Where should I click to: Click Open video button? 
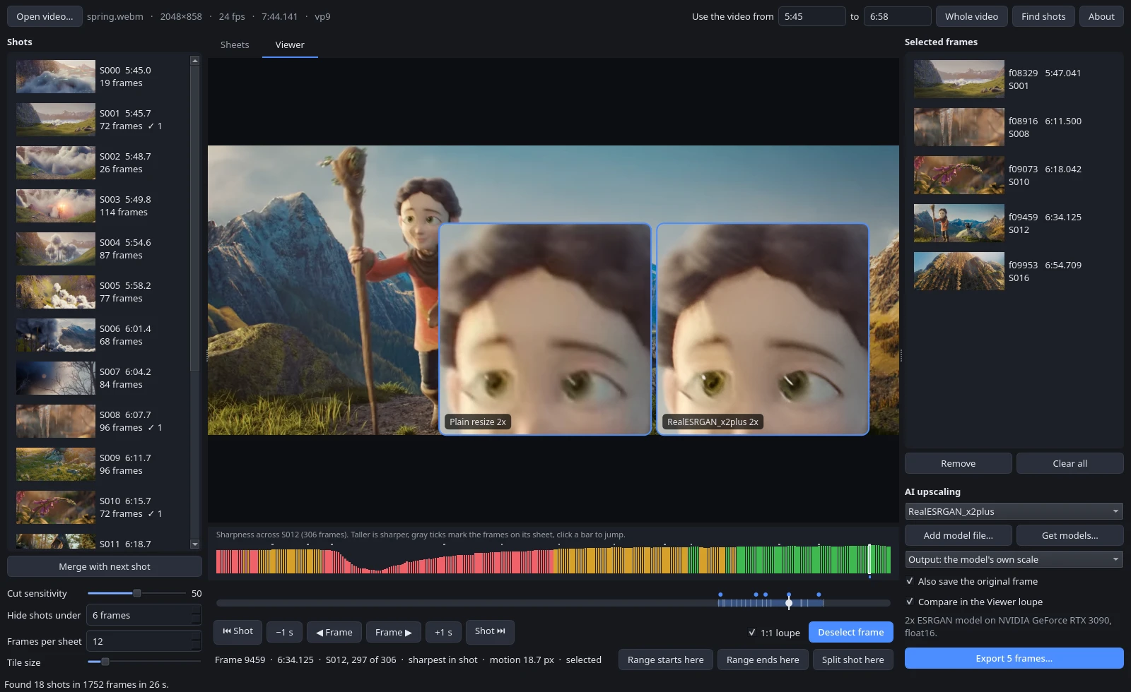[x=45, y=17]
